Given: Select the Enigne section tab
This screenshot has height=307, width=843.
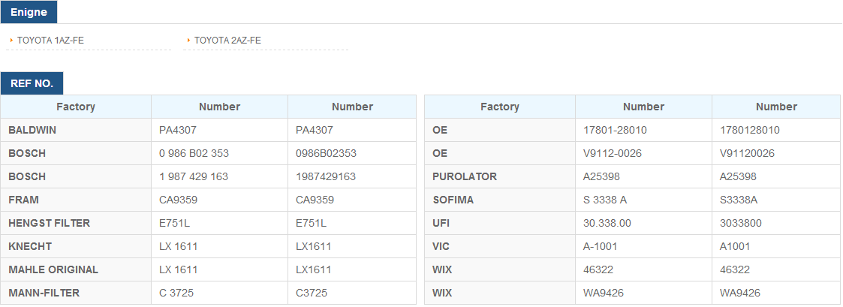Looking at the screenshot, I should pos(29,12).
